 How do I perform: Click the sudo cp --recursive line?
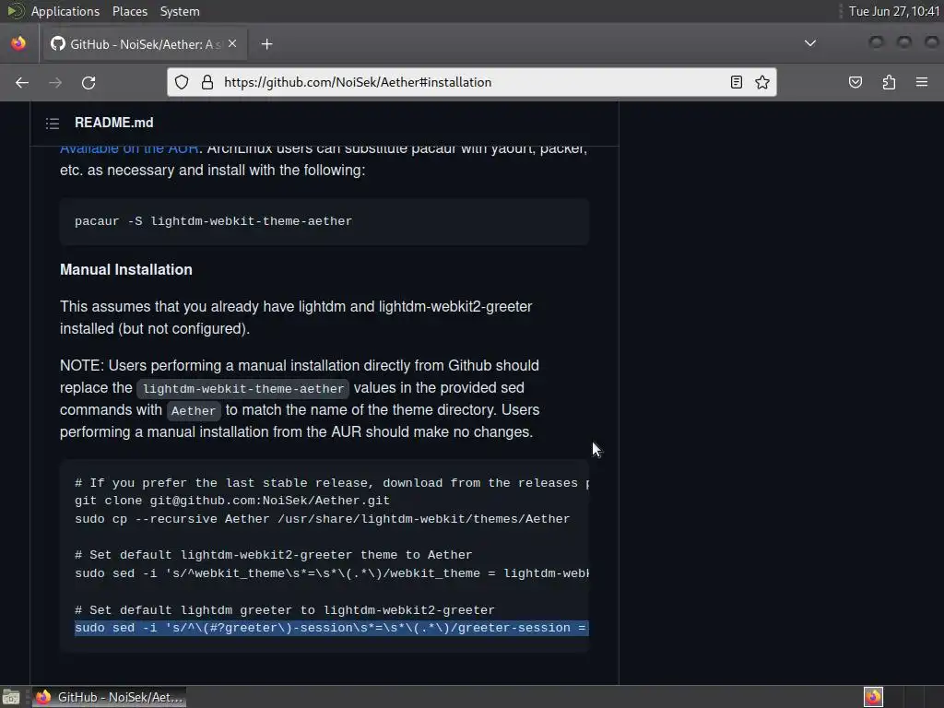[322, 519]
